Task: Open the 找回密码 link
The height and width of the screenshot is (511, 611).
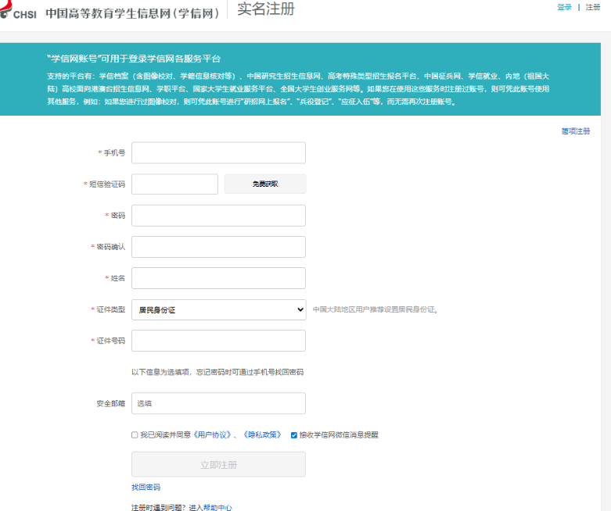Action: [x=146, y=487]
